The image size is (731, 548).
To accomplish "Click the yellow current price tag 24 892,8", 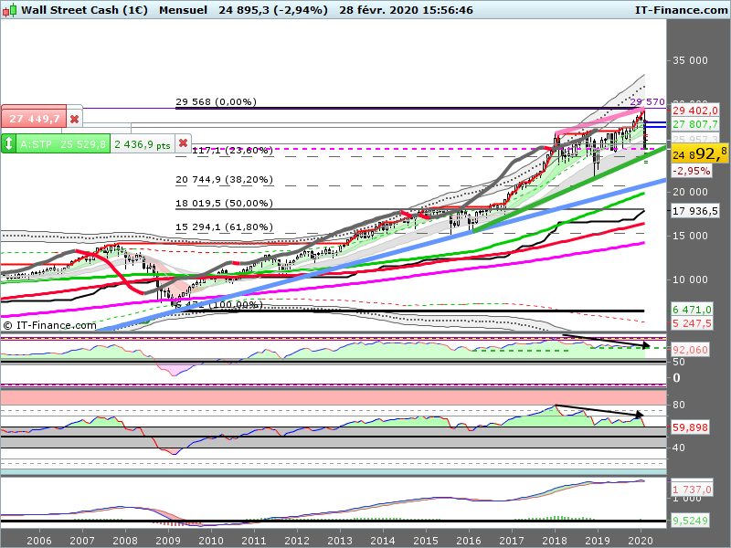I will [x=699, y=153].
